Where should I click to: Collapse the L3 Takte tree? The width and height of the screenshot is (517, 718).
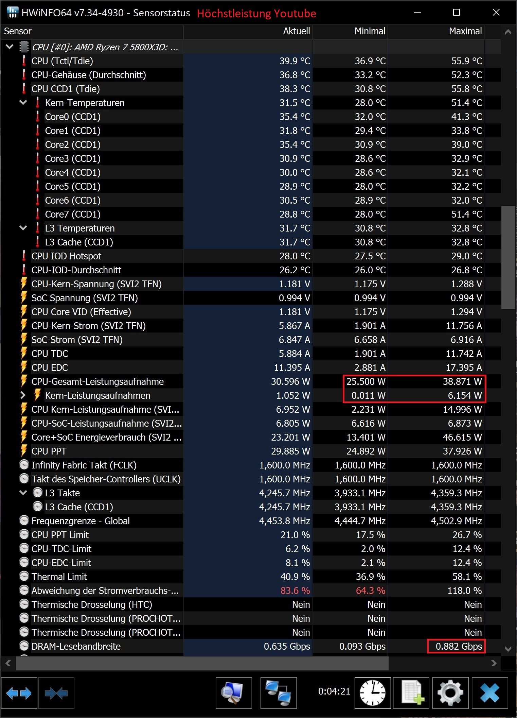(x=23, y=493)
